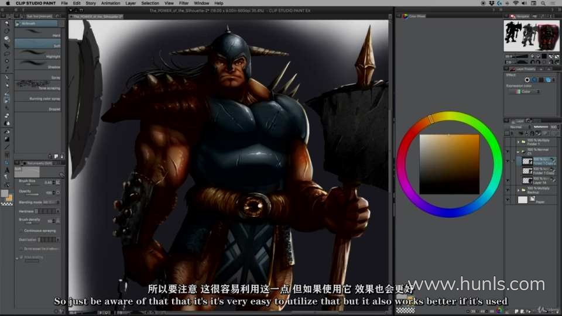Screen dimensions: 562x316
Task: Choose the Droplet sub tool
Action: coord(37,107)
